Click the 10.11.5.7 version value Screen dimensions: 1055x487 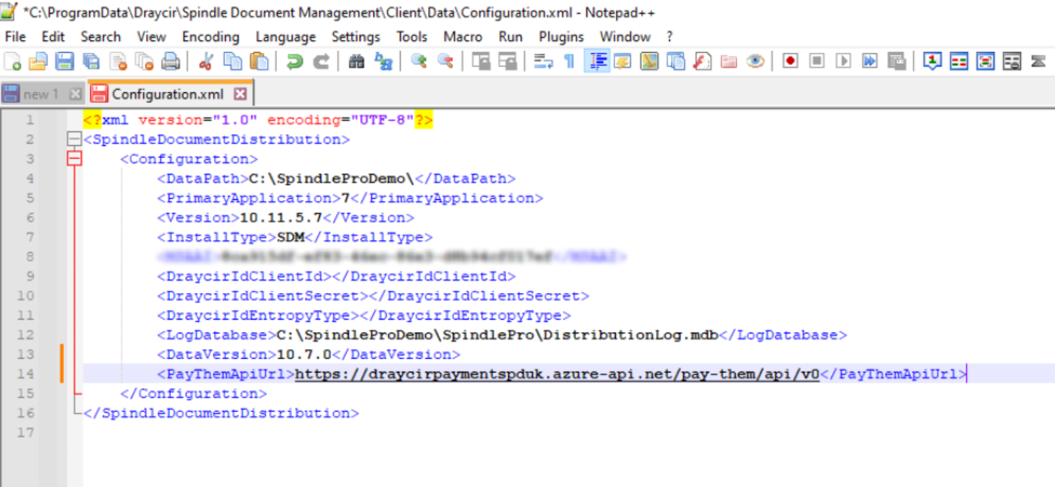(x=281, y=217)
